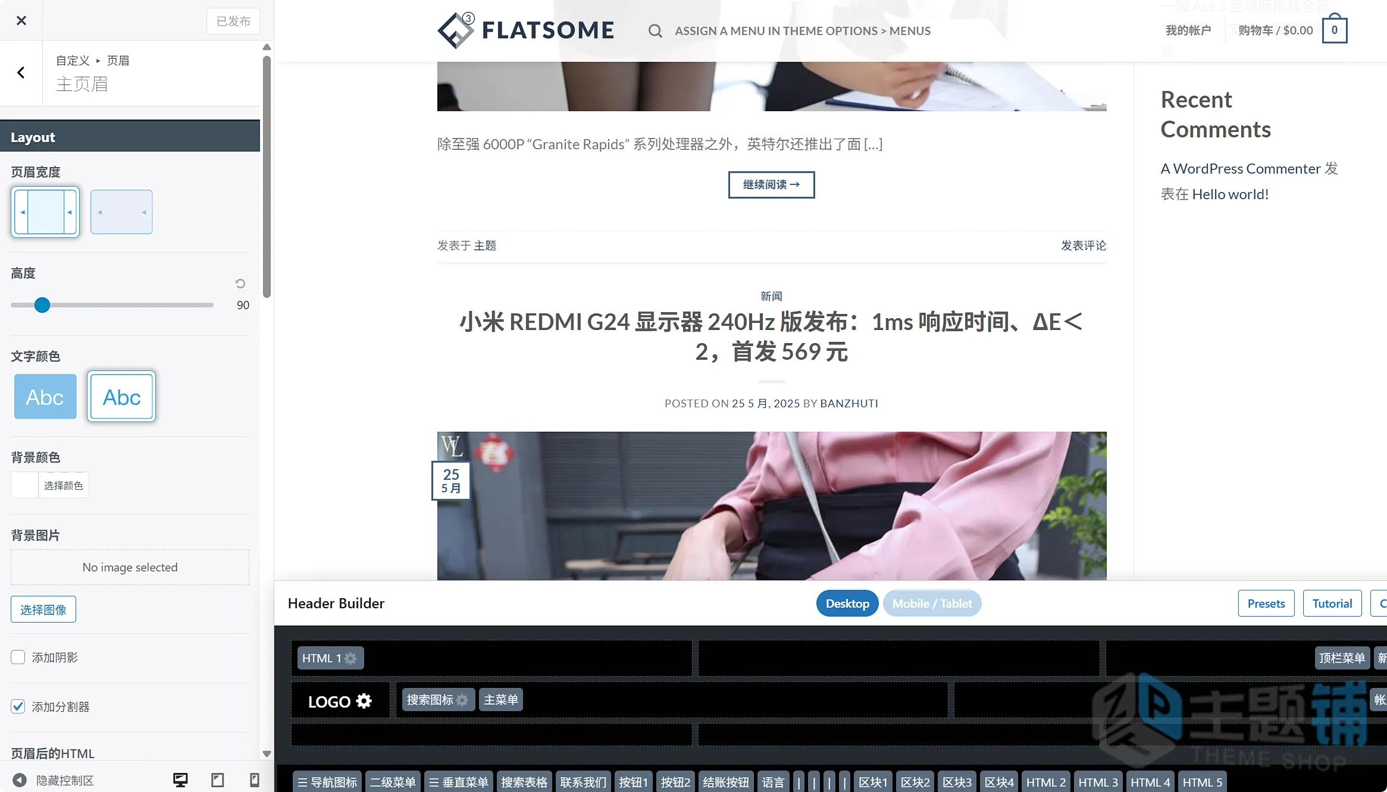This screenshot has width=1387, height=792.
Task: Open A WordPress Commenter link
Action: (1241, 169)
